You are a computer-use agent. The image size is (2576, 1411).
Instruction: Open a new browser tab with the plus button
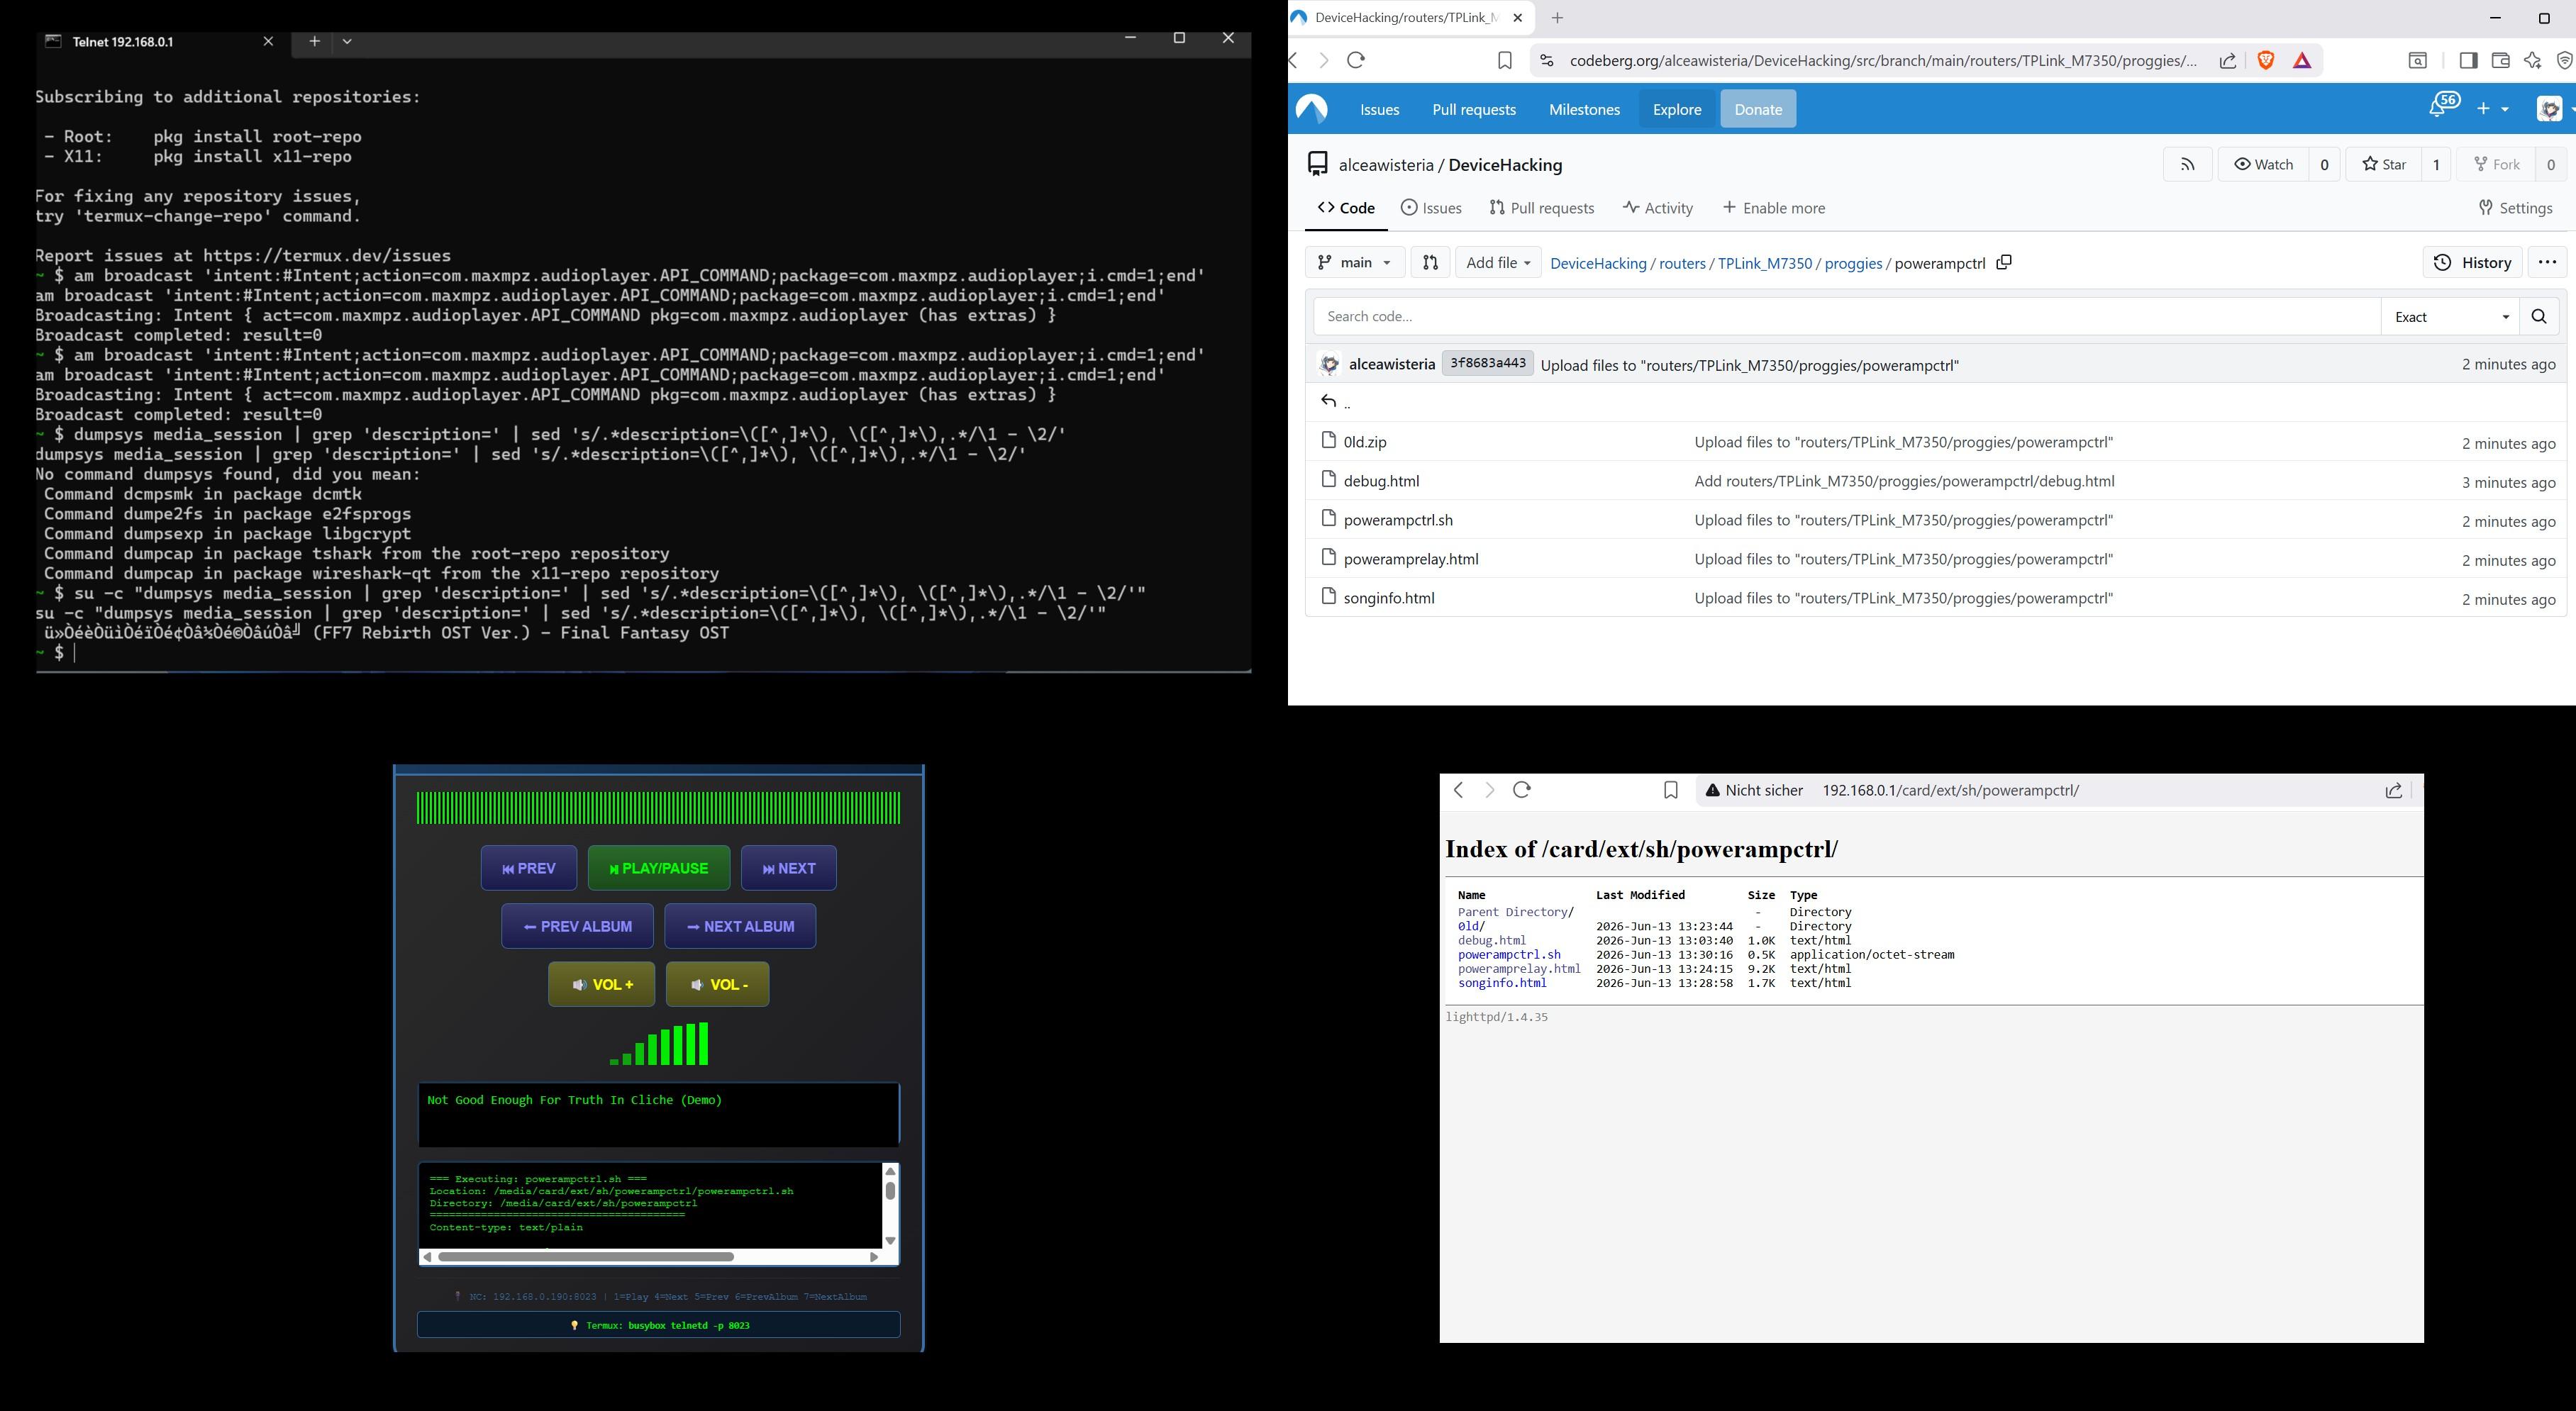(x=1557, y=18)
